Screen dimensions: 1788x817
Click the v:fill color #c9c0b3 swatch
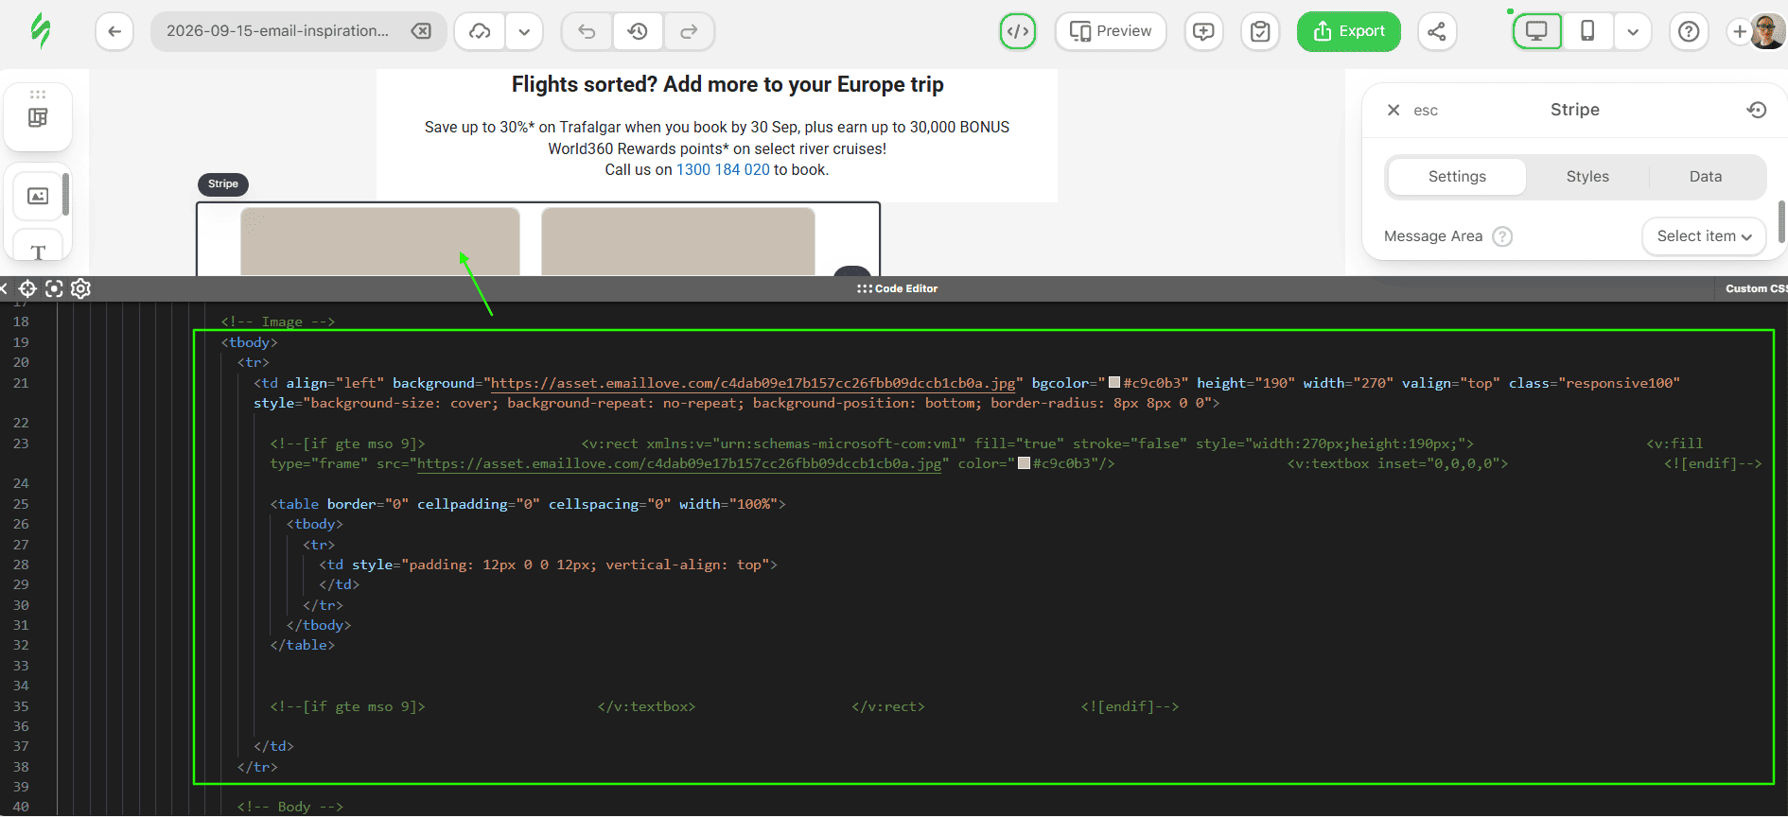point(1024,463)
